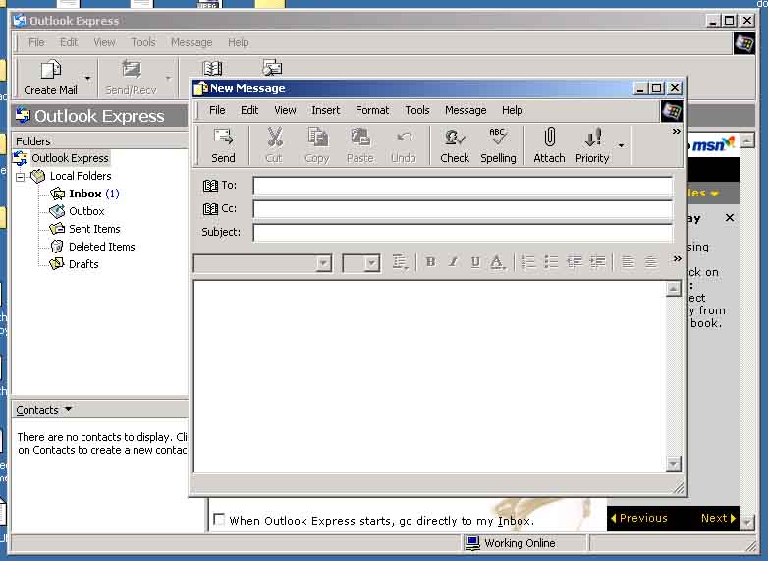Open the Contacts dropdown menu
This screenshot has width=768, height=561.
pos(68,409)
